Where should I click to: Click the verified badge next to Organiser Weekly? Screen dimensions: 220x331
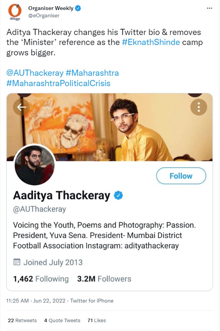pos(78,8)
